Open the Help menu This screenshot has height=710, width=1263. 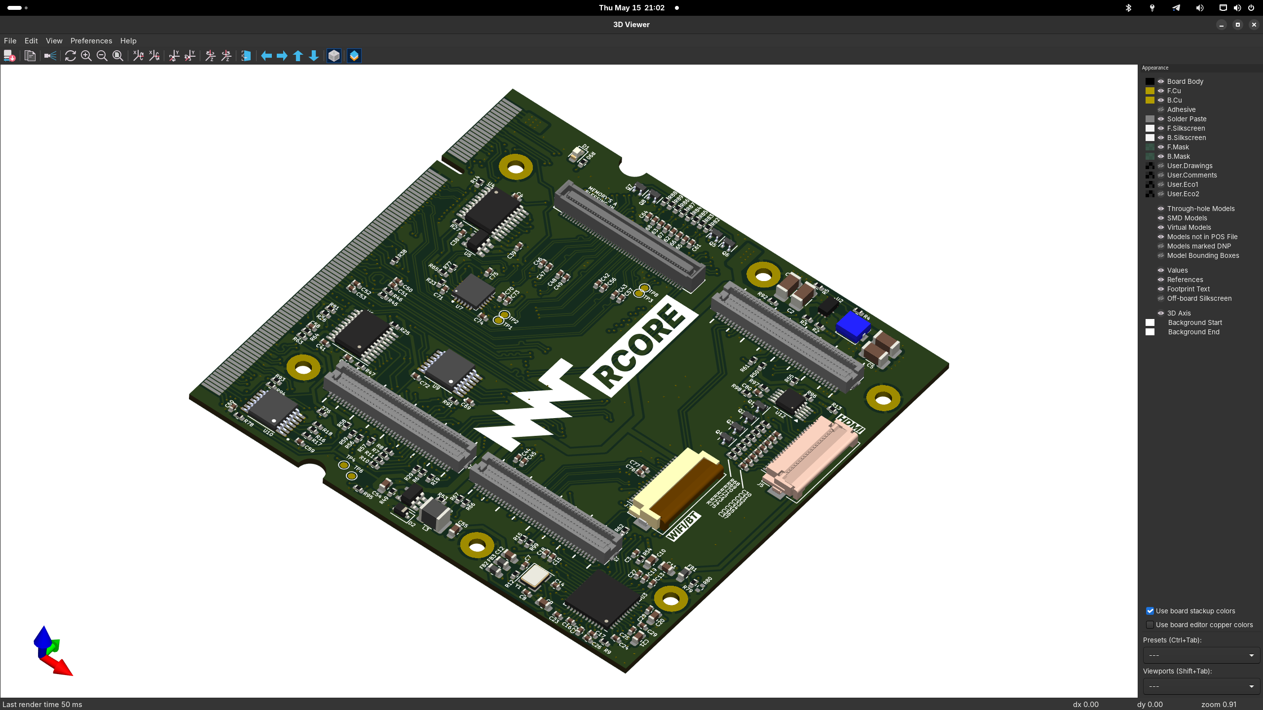128,41
